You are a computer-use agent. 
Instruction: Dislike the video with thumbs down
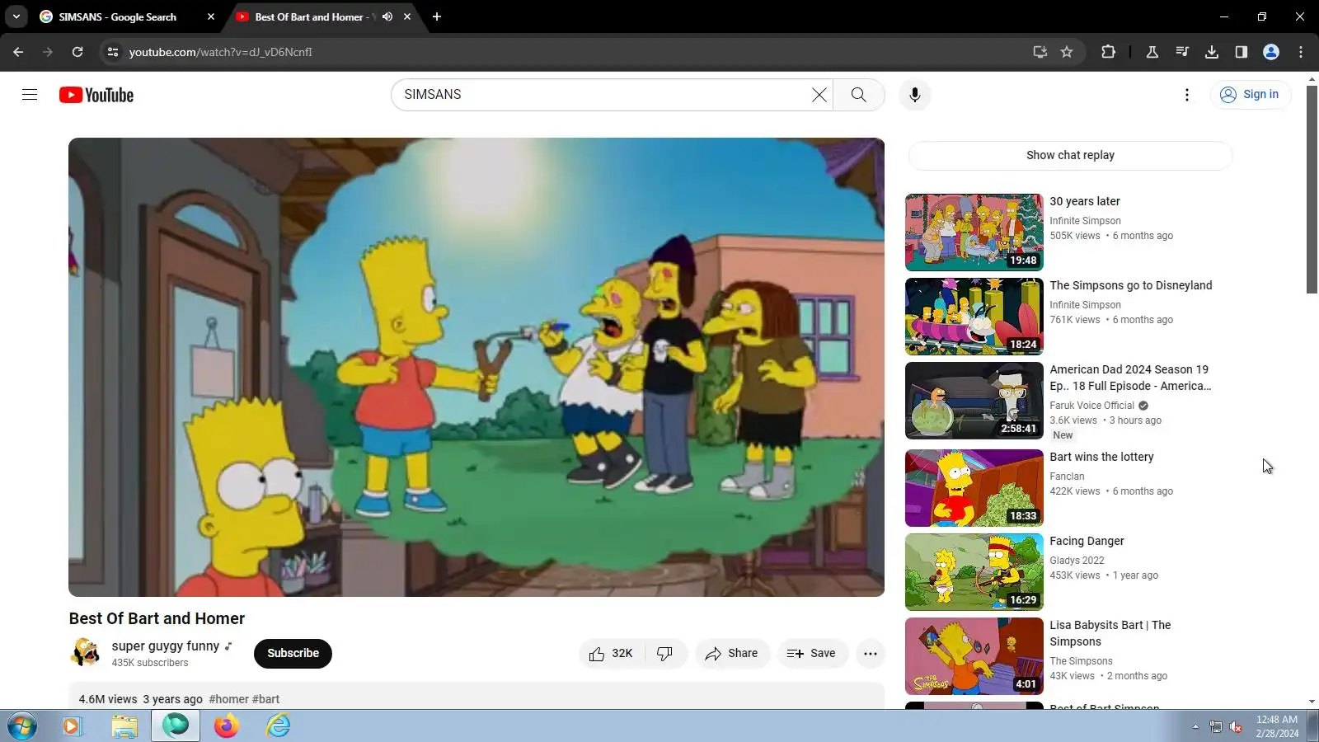point(665,654)
